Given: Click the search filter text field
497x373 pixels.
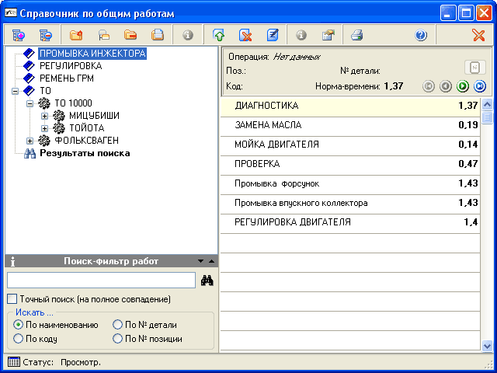Looking at the screenshot, I should point(101,281).
